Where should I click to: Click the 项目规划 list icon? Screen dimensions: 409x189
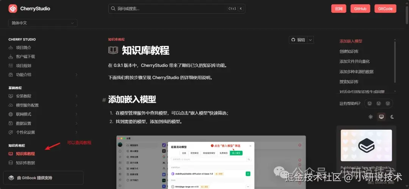(x=11, y=66)
